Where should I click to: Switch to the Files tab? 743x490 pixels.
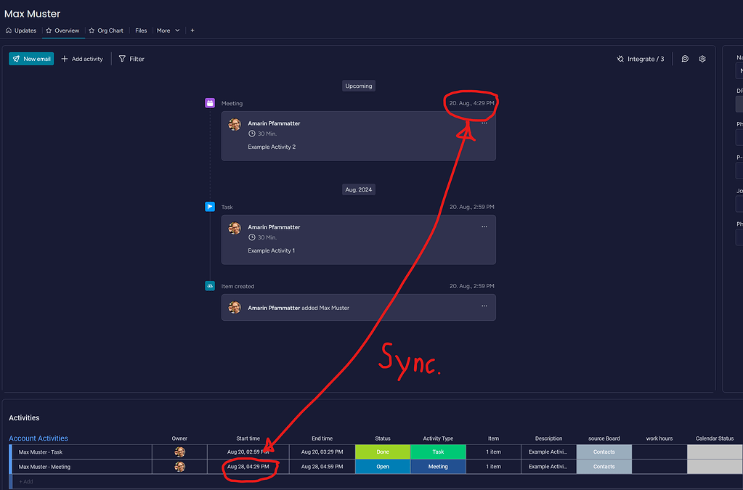(141, 30)
